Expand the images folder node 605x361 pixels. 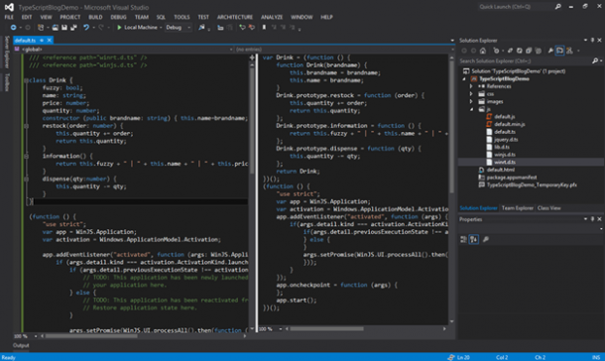click(471, 102)
